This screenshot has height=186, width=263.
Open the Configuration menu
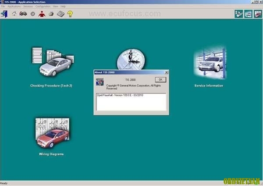pos(43,7)
